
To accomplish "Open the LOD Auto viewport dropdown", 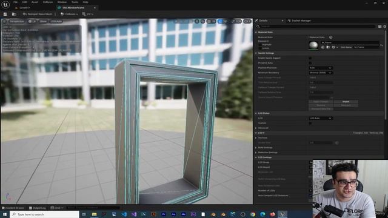I will coord(56,22).
